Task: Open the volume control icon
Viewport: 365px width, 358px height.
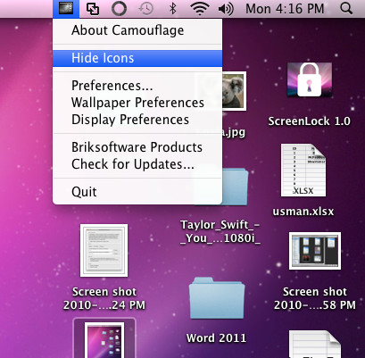Action: (226, 9)
